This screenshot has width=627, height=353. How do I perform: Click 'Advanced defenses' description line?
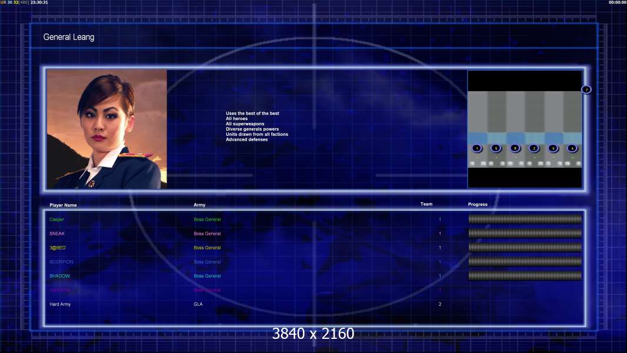[x=246, y=139]
